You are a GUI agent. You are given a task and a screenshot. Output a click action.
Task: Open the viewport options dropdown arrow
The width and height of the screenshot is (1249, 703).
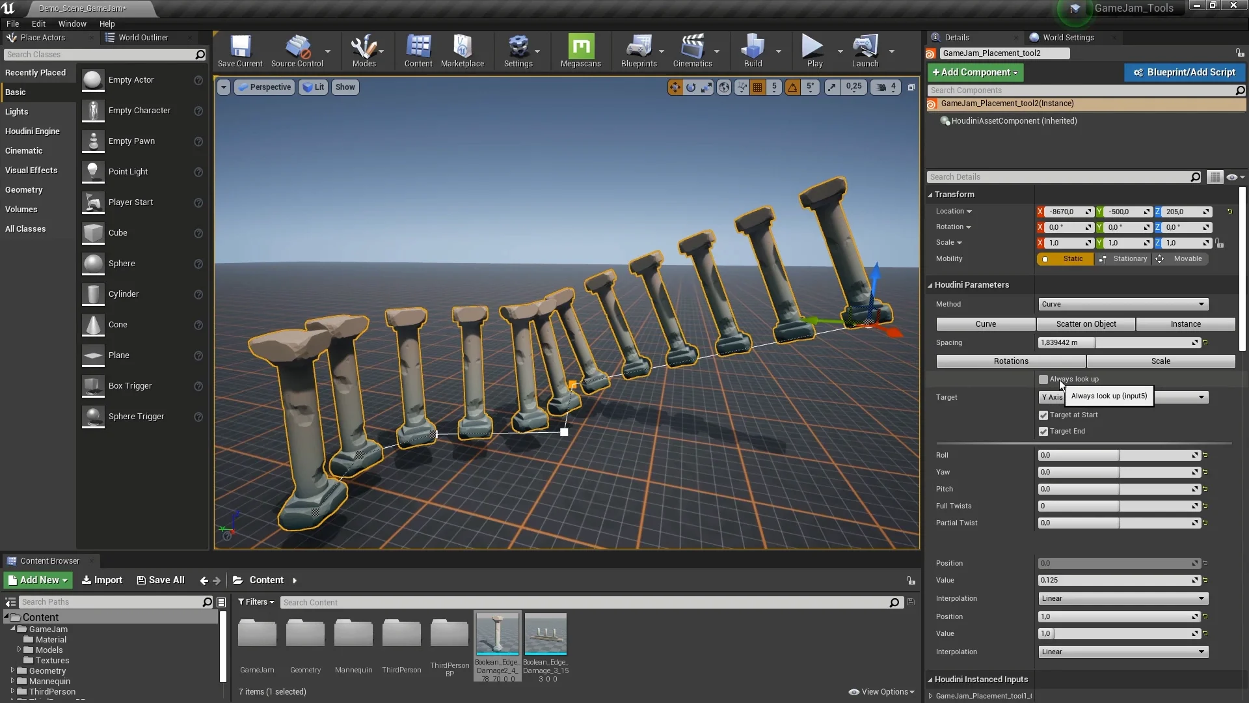click(223, 87)
